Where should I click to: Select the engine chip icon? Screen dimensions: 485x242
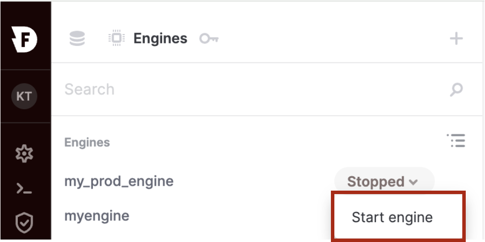click(x=117, y=39)
